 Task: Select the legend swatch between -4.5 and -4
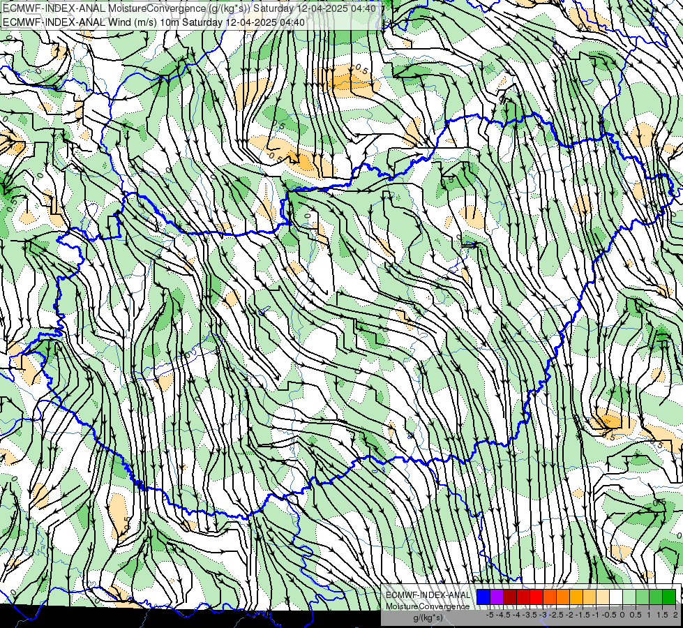(510, 597)
